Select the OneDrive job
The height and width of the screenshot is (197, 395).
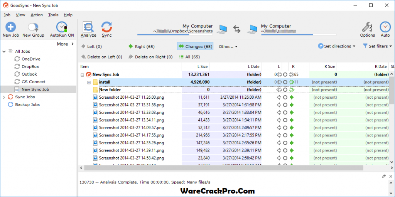pyautogui.click(x=31, y=59)
